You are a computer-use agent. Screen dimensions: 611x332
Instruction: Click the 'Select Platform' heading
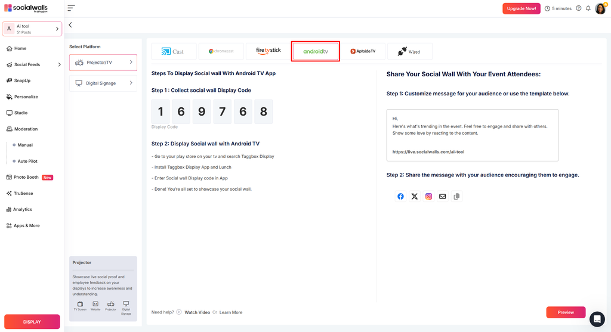(x=85, y=46)
